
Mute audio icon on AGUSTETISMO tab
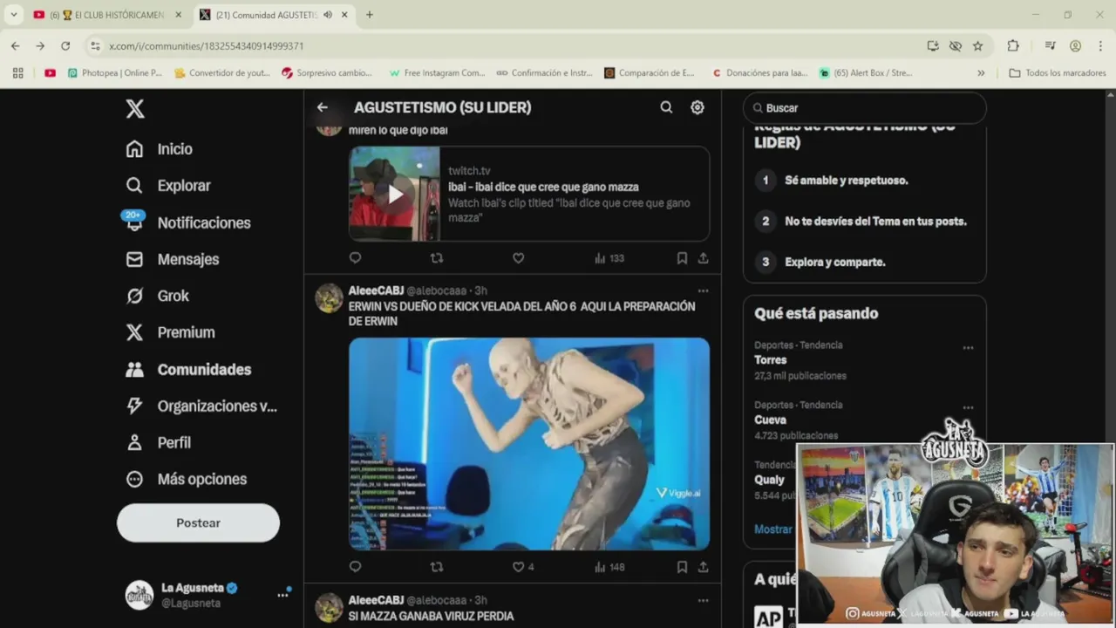tap(328, 15)
